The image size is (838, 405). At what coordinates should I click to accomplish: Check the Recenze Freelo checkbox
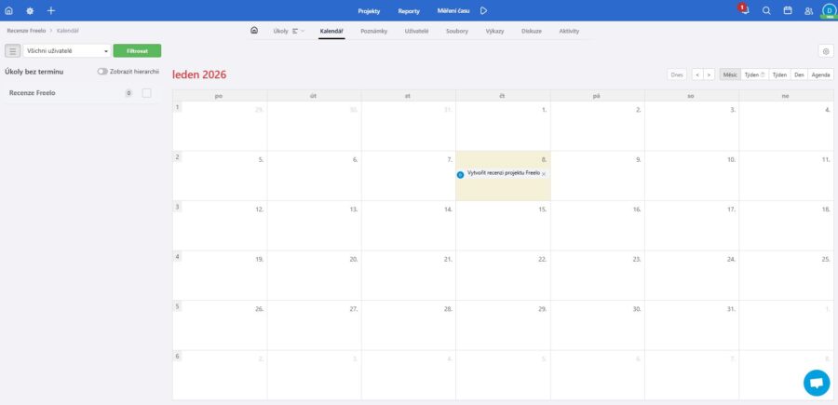tap(146, 93)
